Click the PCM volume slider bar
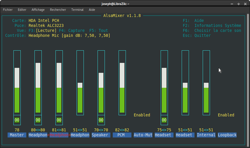This screenshot has width=250, height=148. [x=122, y=83]
